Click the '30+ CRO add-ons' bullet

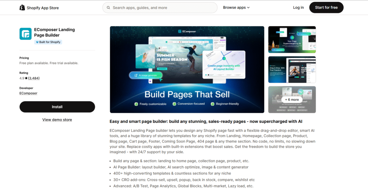coord(184,180)
